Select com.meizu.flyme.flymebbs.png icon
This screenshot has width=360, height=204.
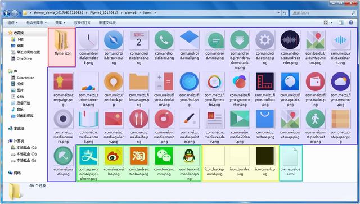(214, 81)
